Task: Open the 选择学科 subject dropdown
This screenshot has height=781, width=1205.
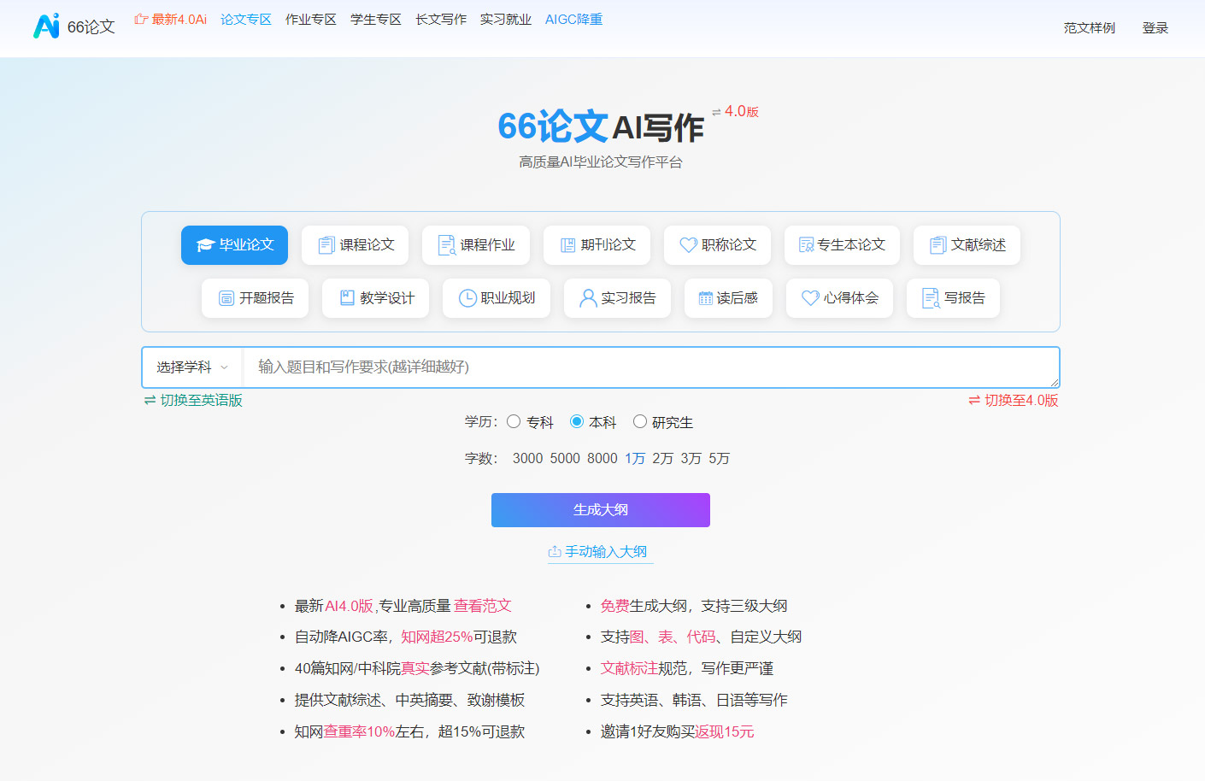Action: coord(193,367)
